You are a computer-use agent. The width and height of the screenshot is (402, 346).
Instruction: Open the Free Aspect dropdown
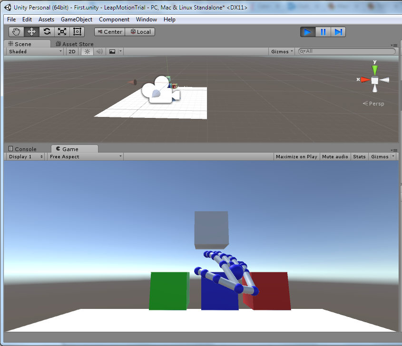86,156
